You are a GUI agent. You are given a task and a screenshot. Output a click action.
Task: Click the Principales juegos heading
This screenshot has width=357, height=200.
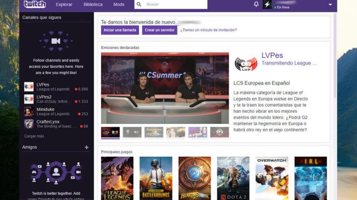click(x=117, y=152)
